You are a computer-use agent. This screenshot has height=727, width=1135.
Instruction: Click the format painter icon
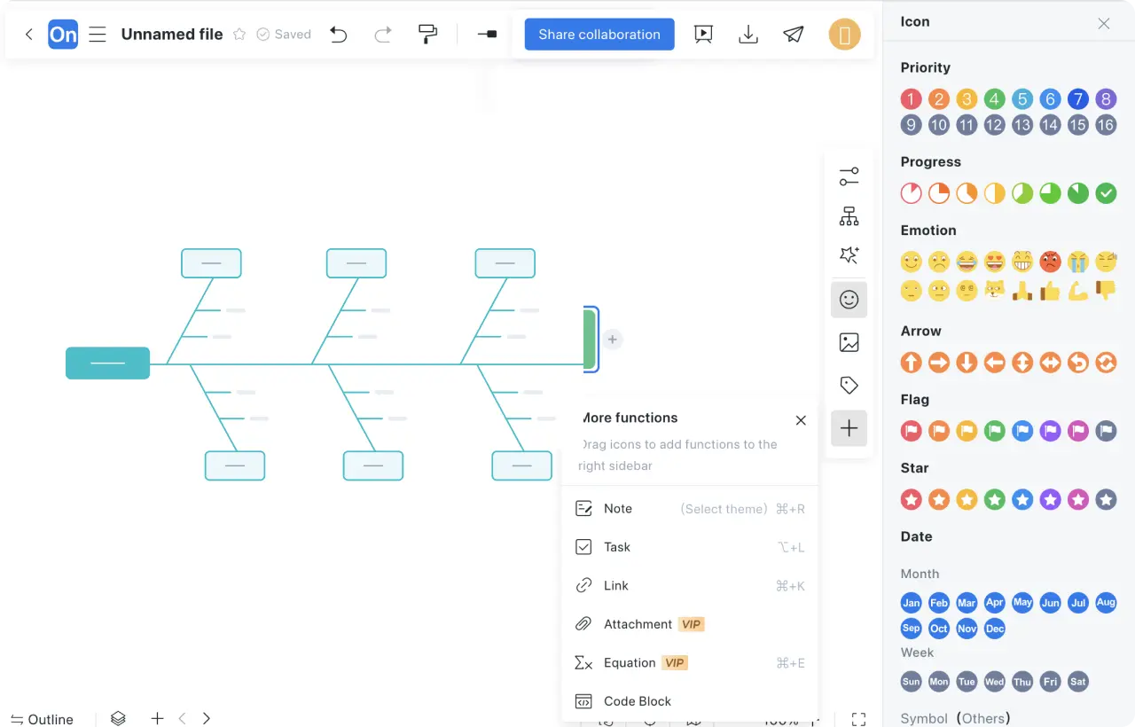(427, 35)
